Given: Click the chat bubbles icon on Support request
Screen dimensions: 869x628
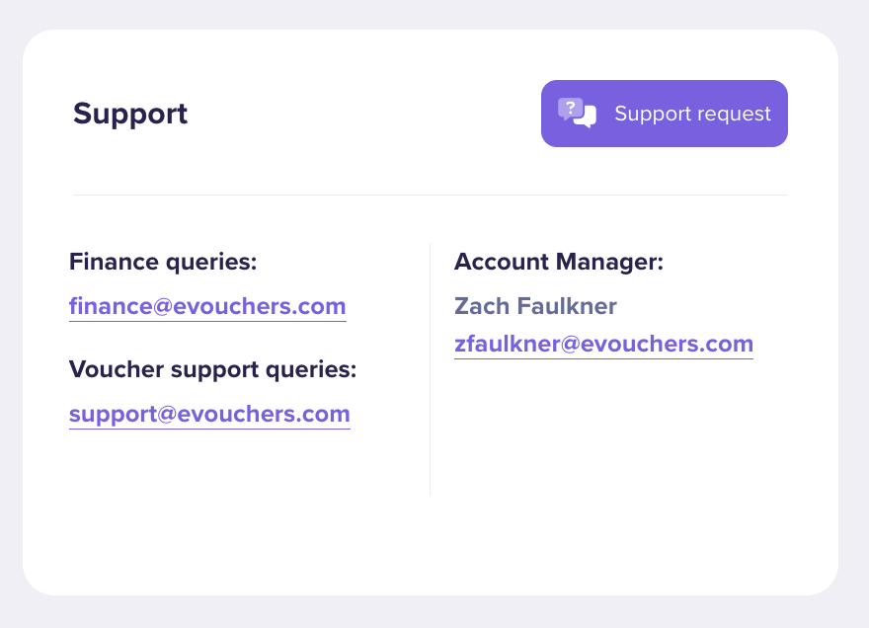Looking at the screenshot, I should click(577, 114).
